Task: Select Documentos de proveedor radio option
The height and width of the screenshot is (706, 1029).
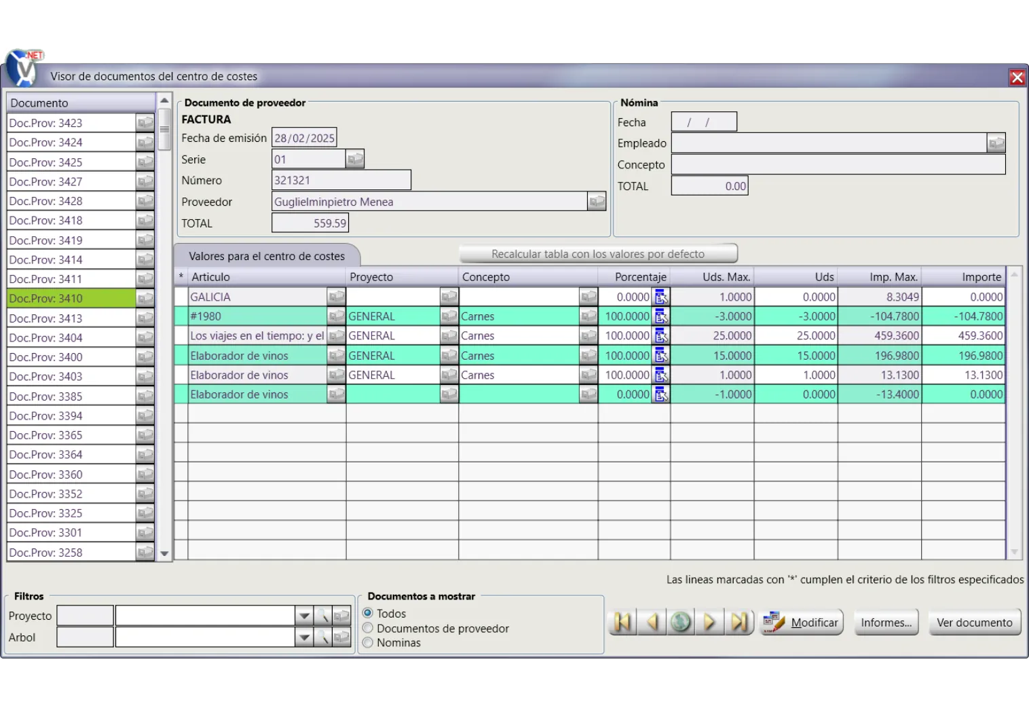Action: coord(368,628)
